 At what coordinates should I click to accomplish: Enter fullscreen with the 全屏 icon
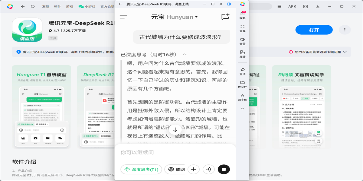(243, 28)
